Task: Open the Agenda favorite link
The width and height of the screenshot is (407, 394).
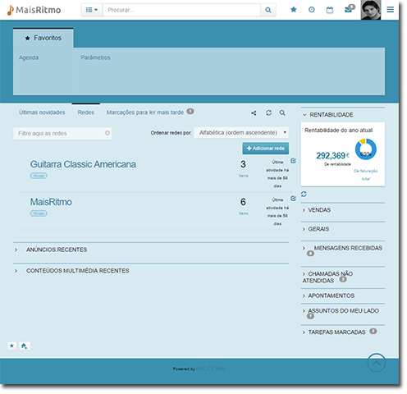Action: [29, 57]
